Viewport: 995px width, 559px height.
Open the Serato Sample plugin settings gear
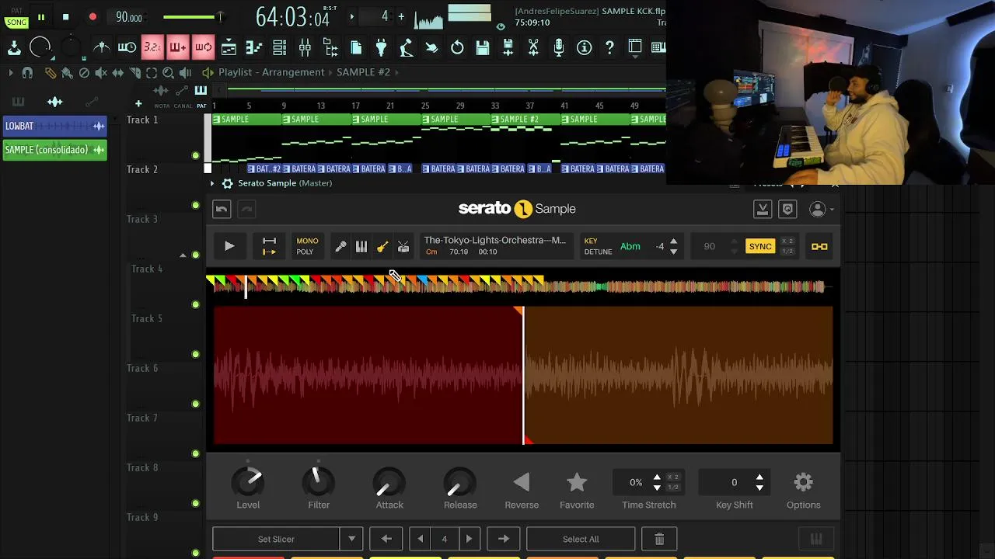(x=227, y=183)
